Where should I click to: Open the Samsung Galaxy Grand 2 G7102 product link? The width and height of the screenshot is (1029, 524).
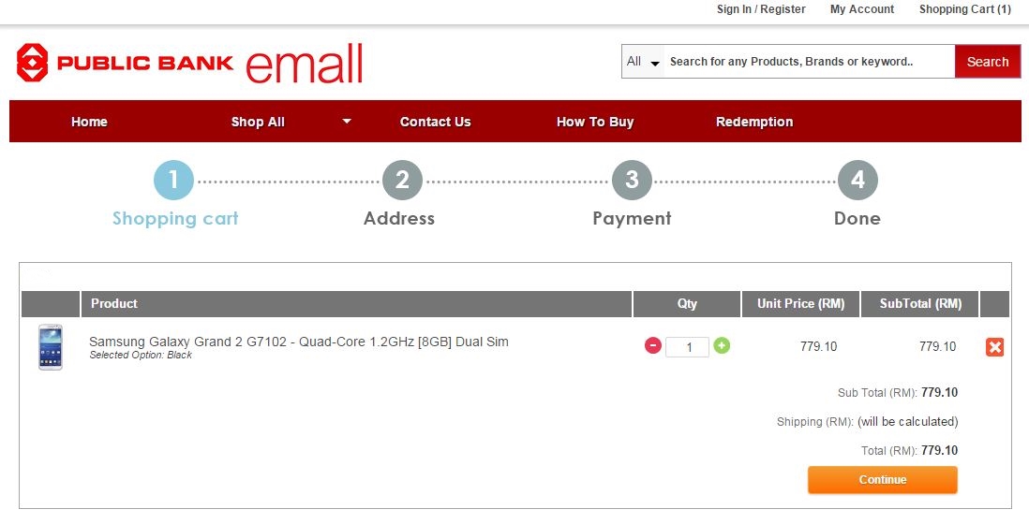[299, 342]
